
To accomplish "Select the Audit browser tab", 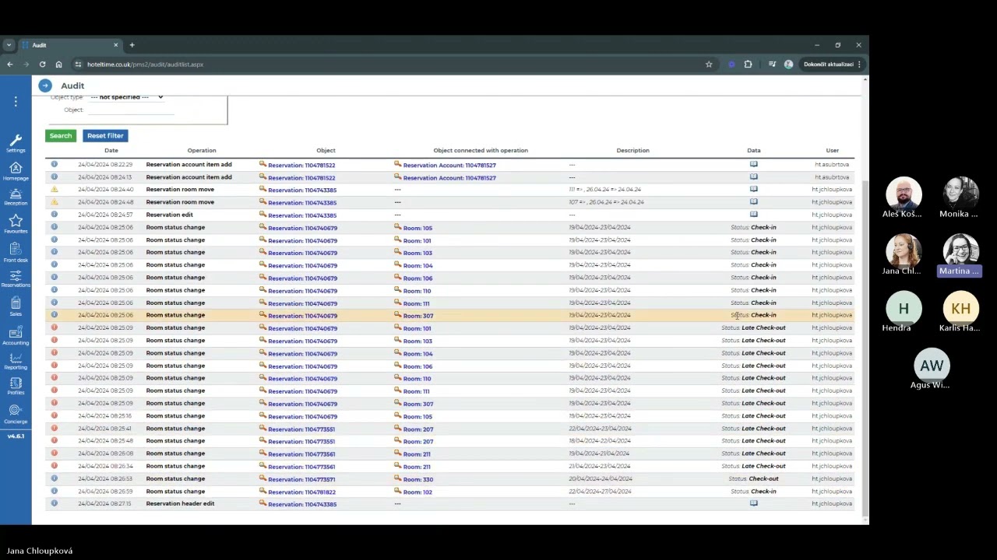I will pos(69,45).
